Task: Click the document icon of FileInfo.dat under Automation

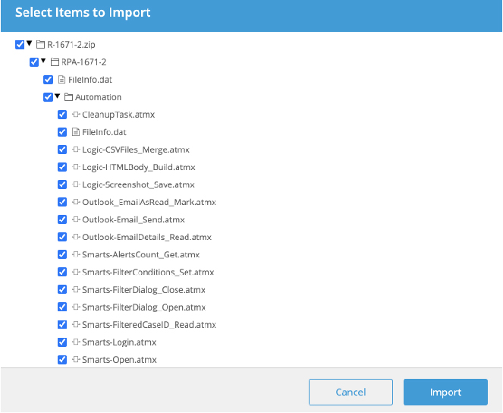Action: [x=76, y=132]
